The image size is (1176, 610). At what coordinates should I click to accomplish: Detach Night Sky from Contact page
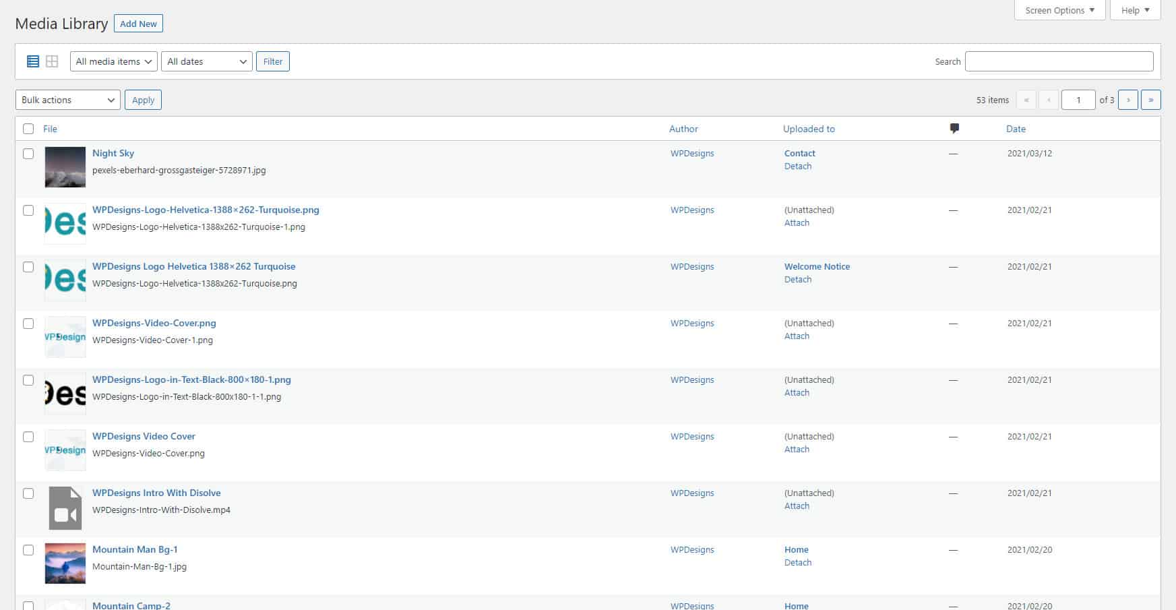[x=798, y=166]
